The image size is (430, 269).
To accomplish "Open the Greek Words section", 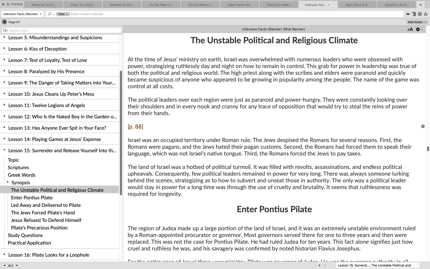I will pyautogui.click(x=21, y=175).
